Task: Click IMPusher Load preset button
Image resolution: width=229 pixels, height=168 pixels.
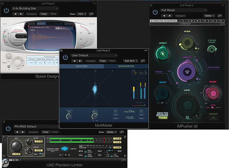Action: 212,21
